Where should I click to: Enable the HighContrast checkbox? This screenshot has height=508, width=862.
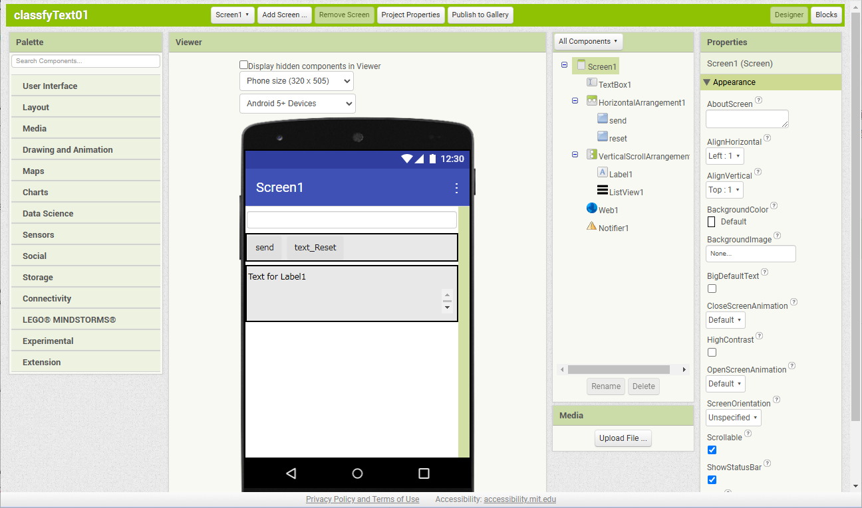click(x=712, y=353)
